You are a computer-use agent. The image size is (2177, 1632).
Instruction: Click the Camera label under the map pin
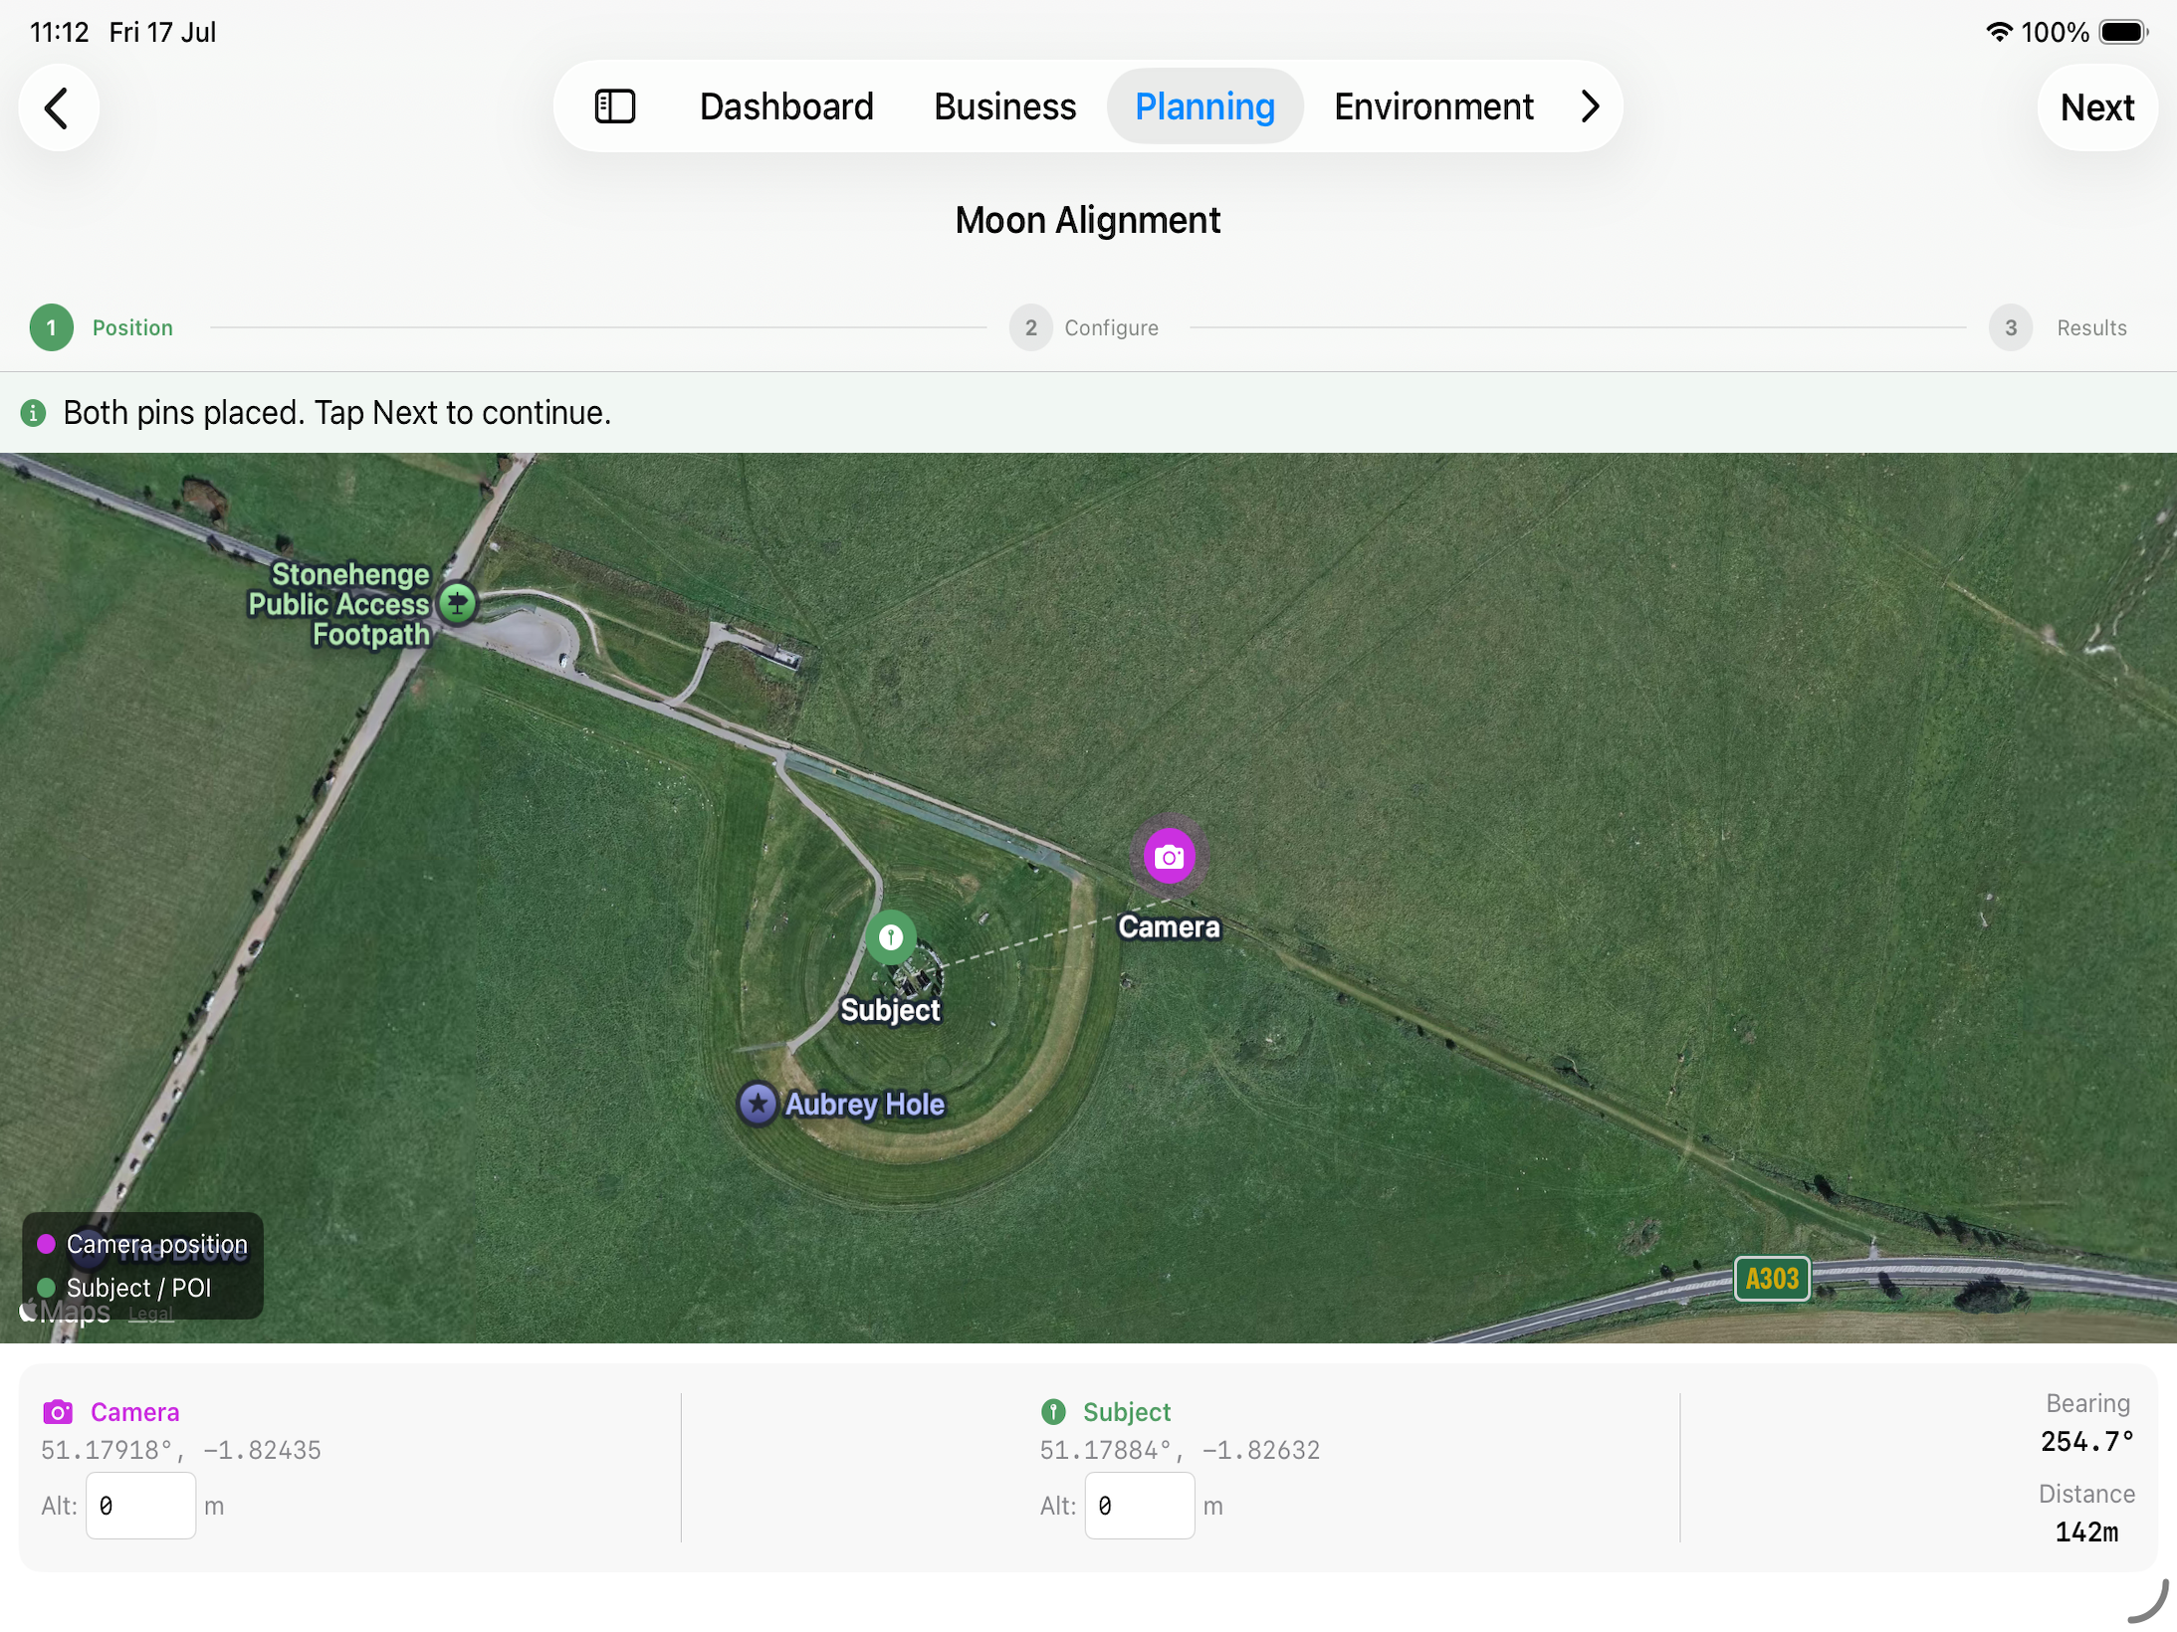(1169, 926)
